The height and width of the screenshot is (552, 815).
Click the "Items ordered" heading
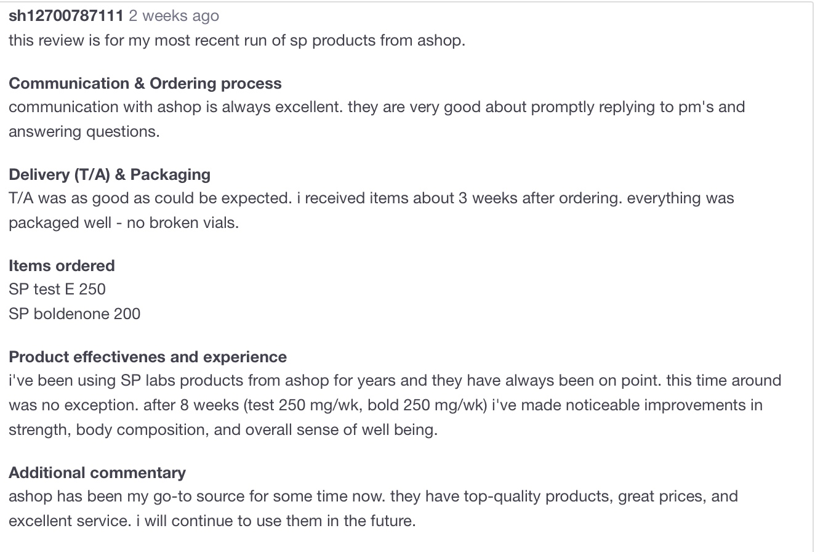62,266
